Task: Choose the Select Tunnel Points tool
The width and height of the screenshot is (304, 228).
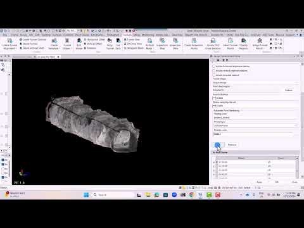Action: point(231,44)
